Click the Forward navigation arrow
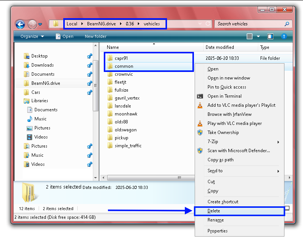Viewport: 303px width, 240px height. 32,25
